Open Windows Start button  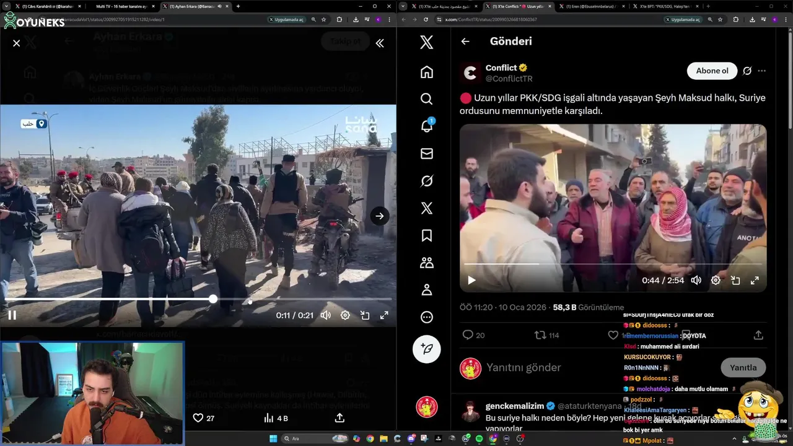[273, 439]
